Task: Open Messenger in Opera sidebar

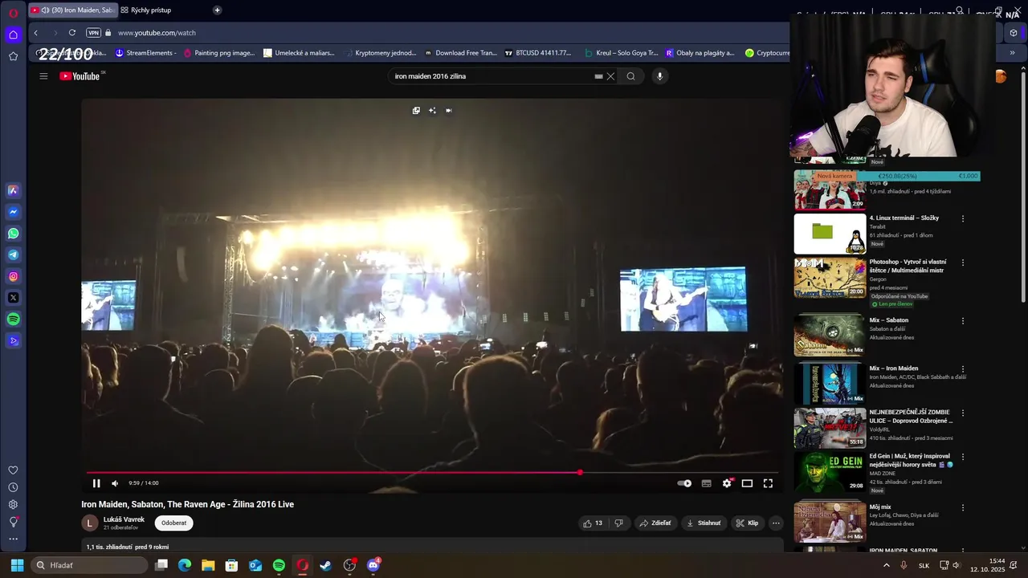Action: tap(13, 212)
